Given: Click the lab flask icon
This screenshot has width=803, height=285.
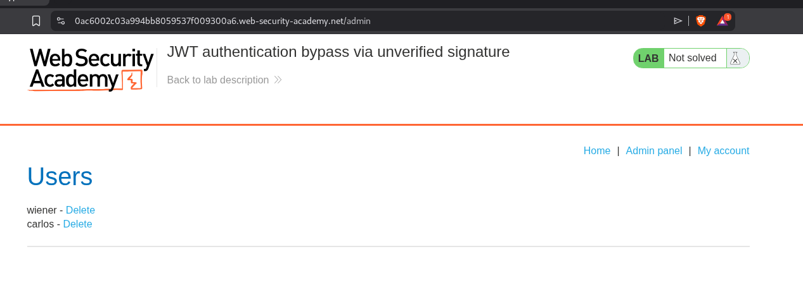Looking at the screenshot, I should pyautogui.click(x=735, y=58).
